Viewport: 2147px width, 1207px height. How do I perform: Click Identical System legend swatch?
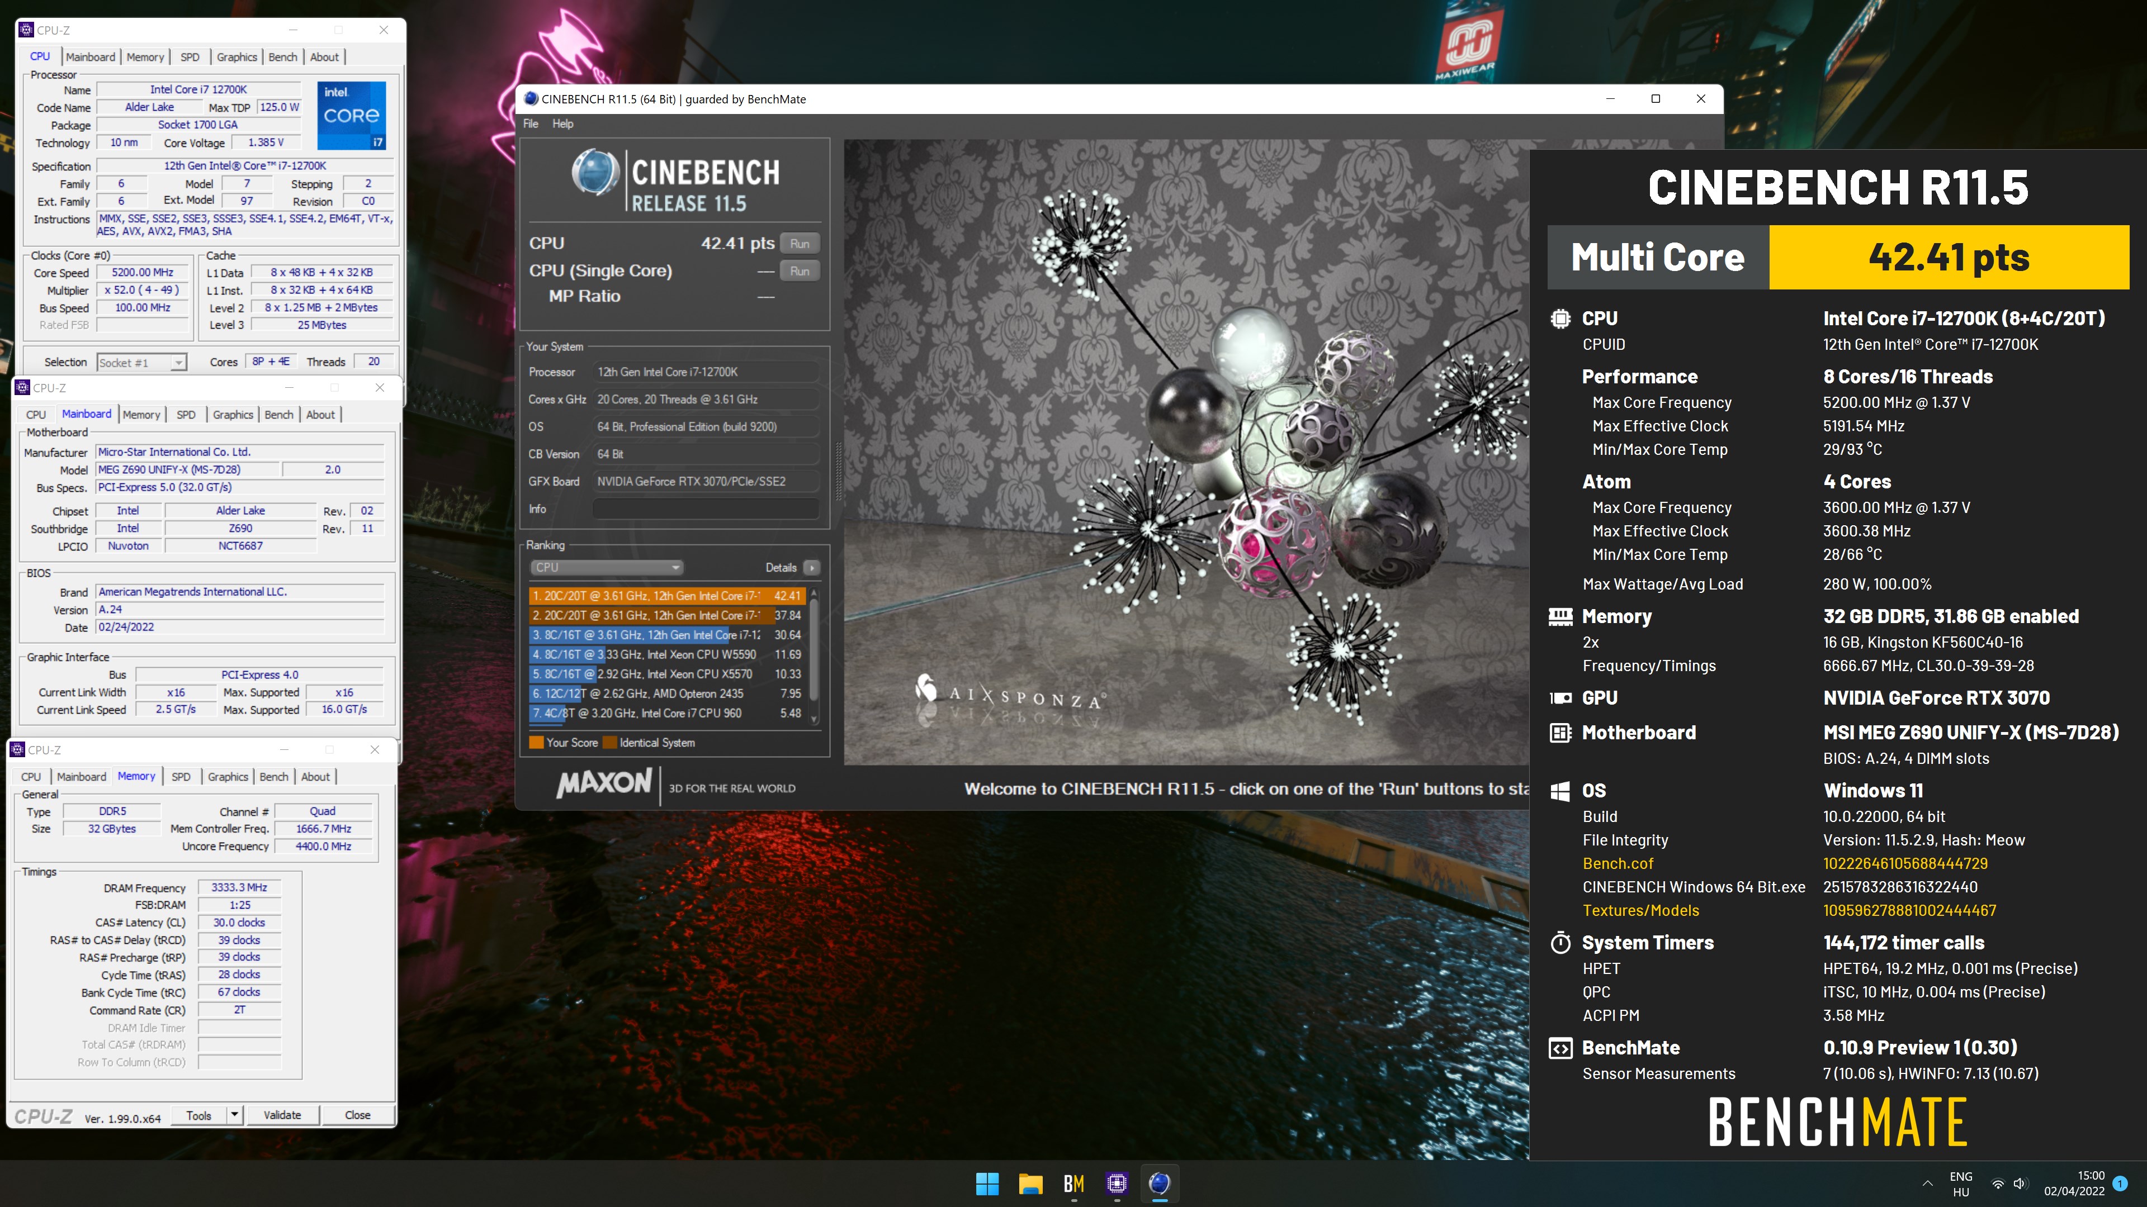(x=609, y=742)
